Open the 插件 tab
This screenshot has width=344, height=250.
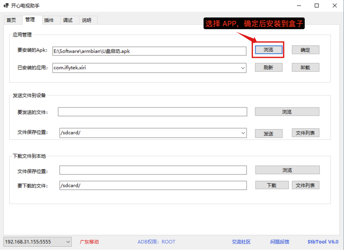tap(49, 20)
